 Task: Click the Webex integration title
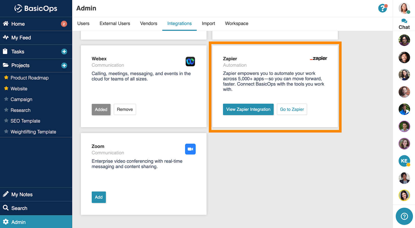[x=99, y=59]
